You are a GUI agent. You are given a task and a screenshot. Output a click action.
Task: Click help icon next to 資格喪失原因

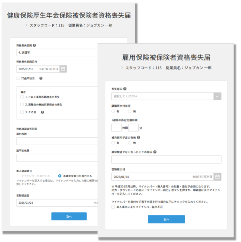click(x=35, y=45)
